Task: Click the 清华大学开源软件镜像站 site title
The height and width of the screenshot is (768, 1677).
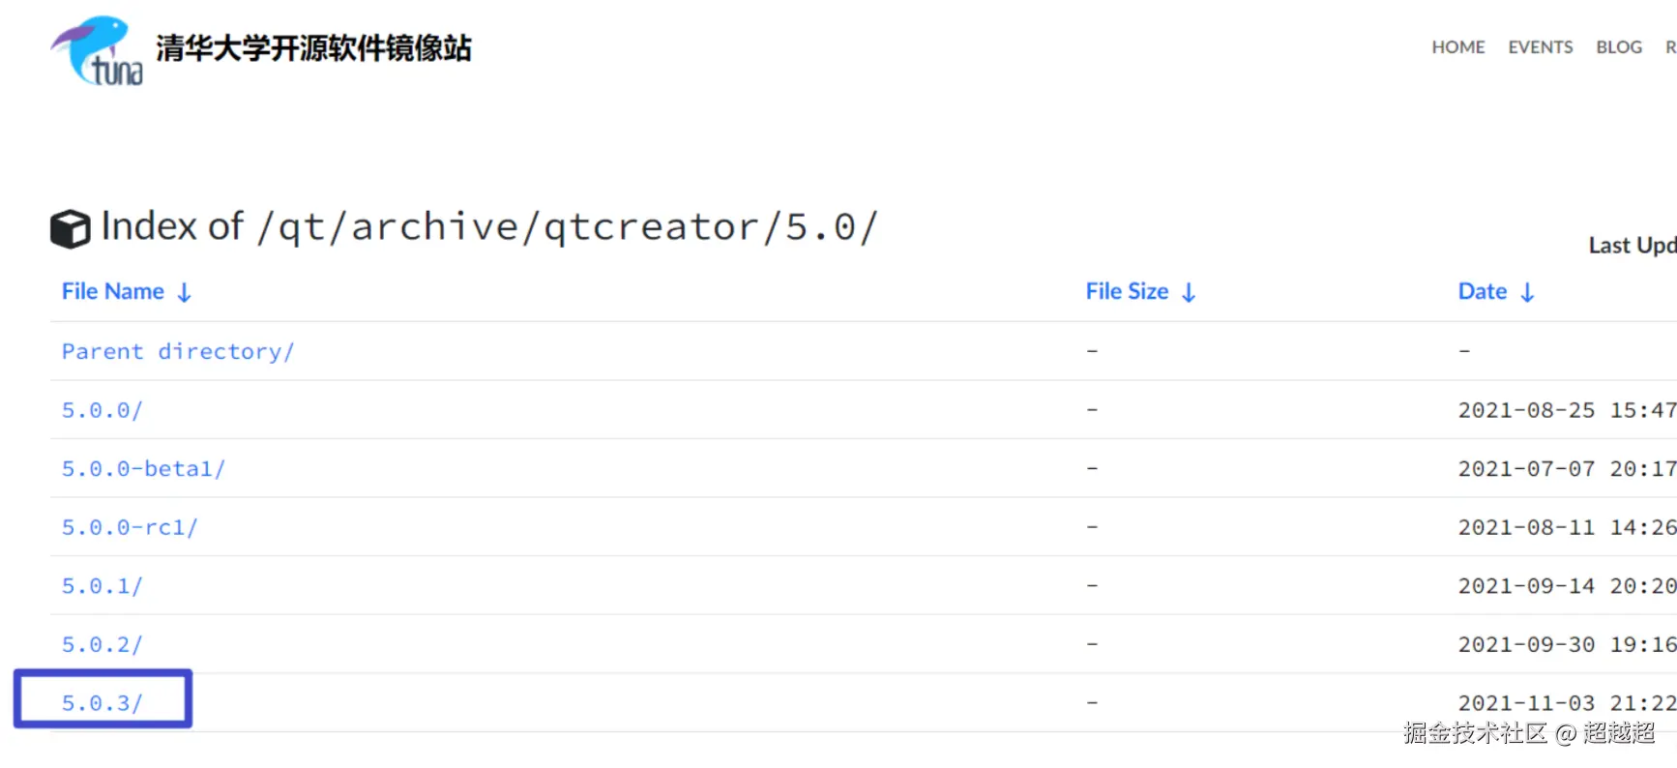Action: click(313, 48)
